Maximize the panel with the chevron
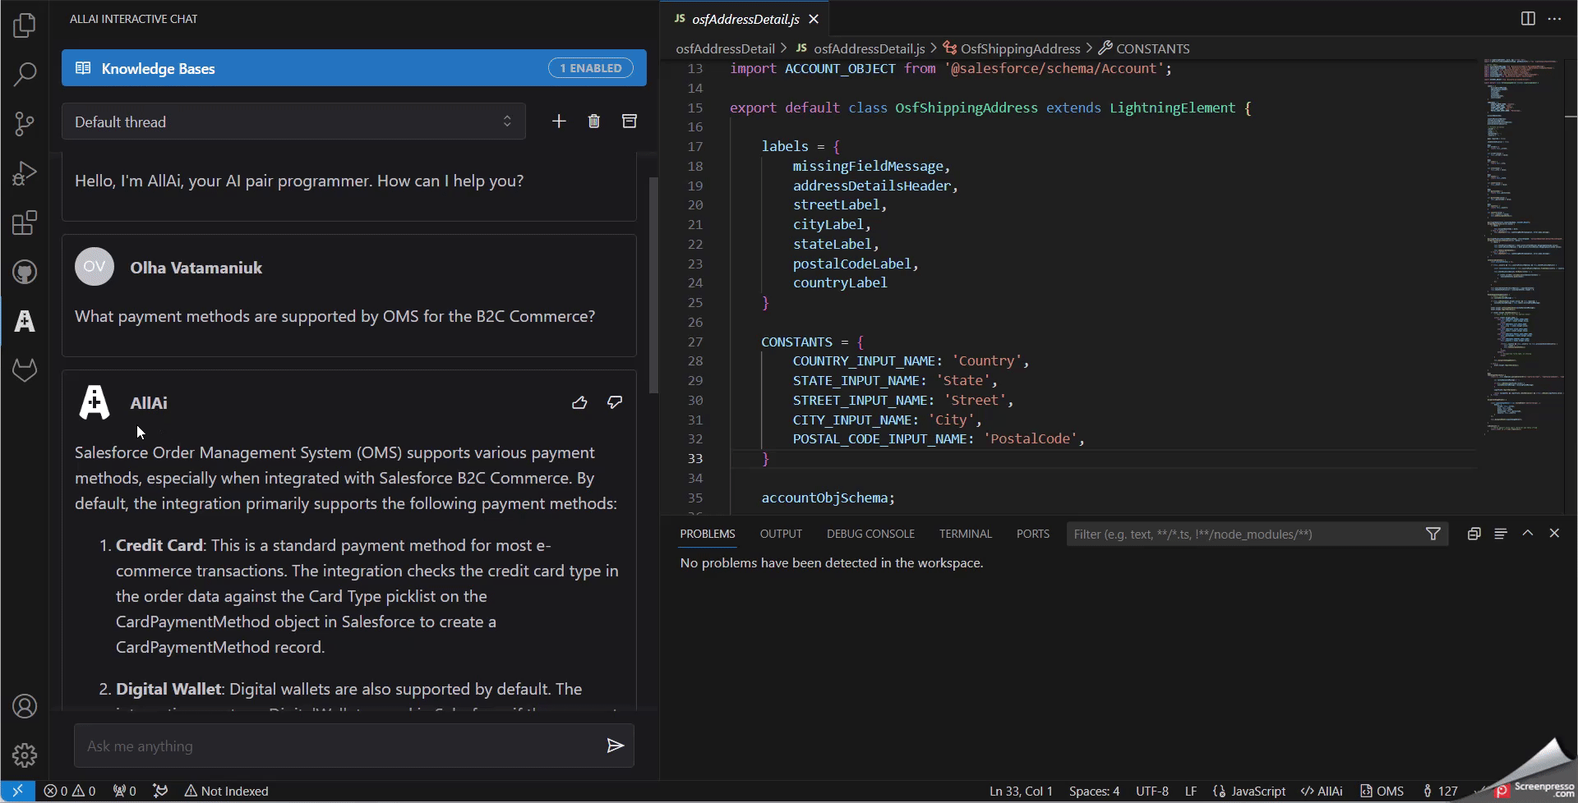This screenshot has width=1578, height=803. pos(1528,533)
